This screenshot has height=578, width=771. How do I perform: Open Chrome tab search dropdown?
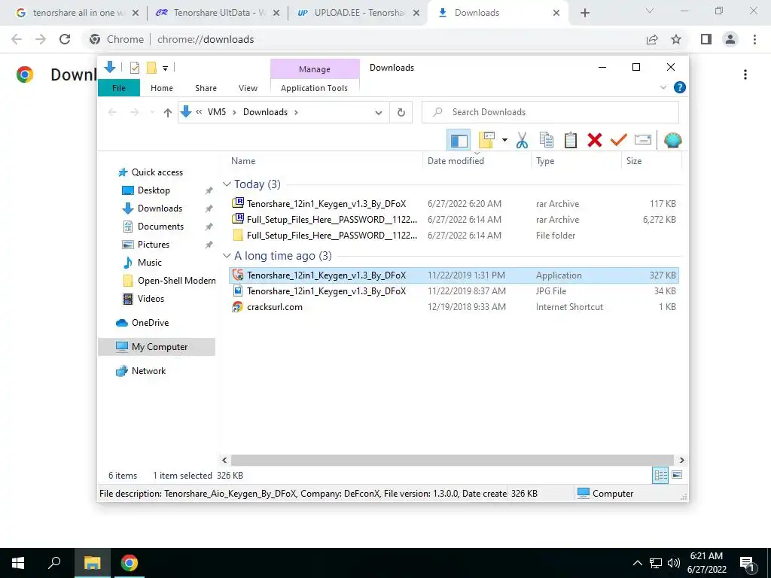click(650, 11)
